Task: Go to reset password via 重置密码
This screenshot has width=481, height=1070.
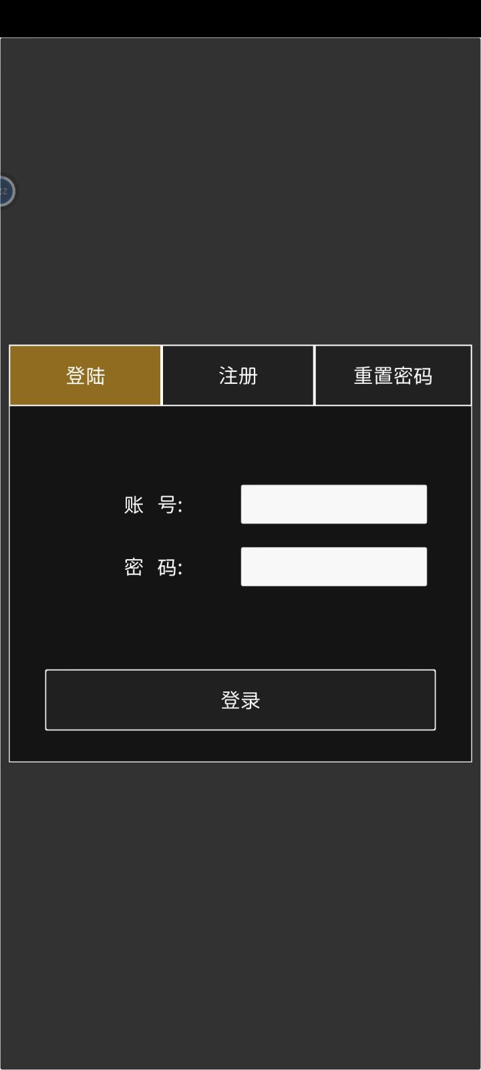Action: tap(393, 375)
